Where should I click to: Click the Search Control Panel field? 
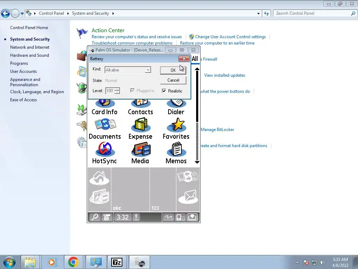click(315, 14)
